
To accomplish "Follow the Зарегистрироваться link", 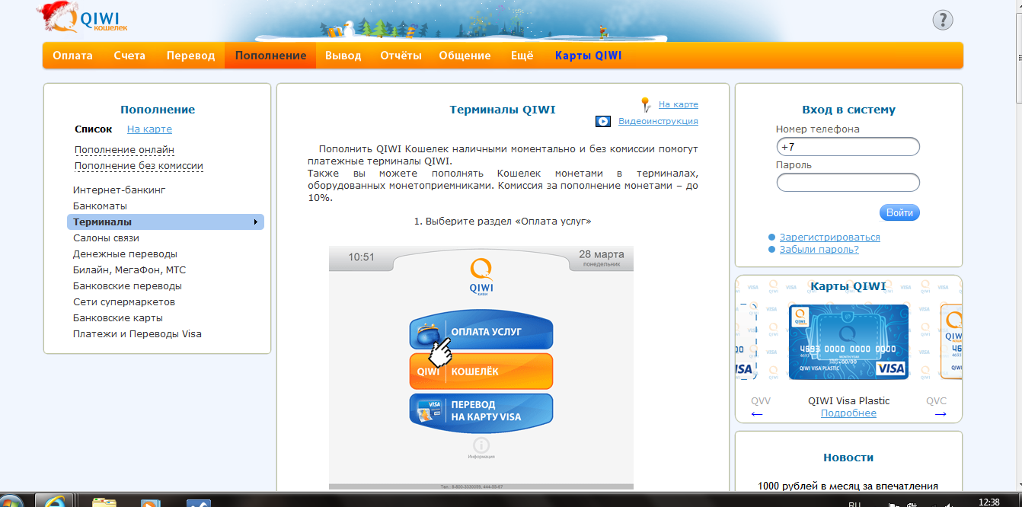I will (829, 238).
